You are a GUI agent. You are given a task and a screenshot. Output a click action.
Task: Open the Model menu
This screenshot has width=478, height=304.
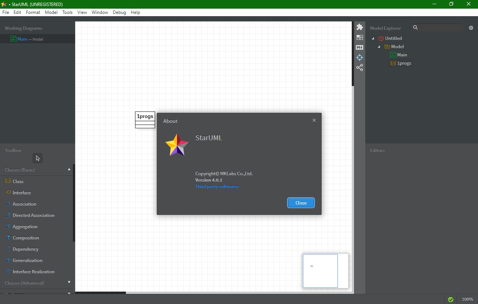(x=51, y=12)
